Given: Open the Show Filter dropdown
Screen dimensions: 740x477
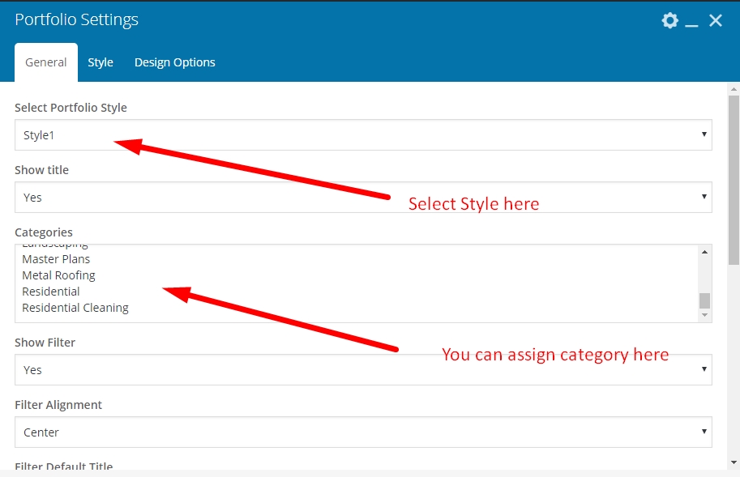Looking at the screenshot, I should (363, 370).
